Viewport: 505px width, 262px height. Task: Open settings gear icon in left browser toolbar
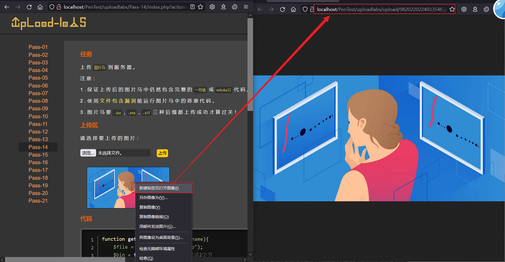tap(212, 7)
